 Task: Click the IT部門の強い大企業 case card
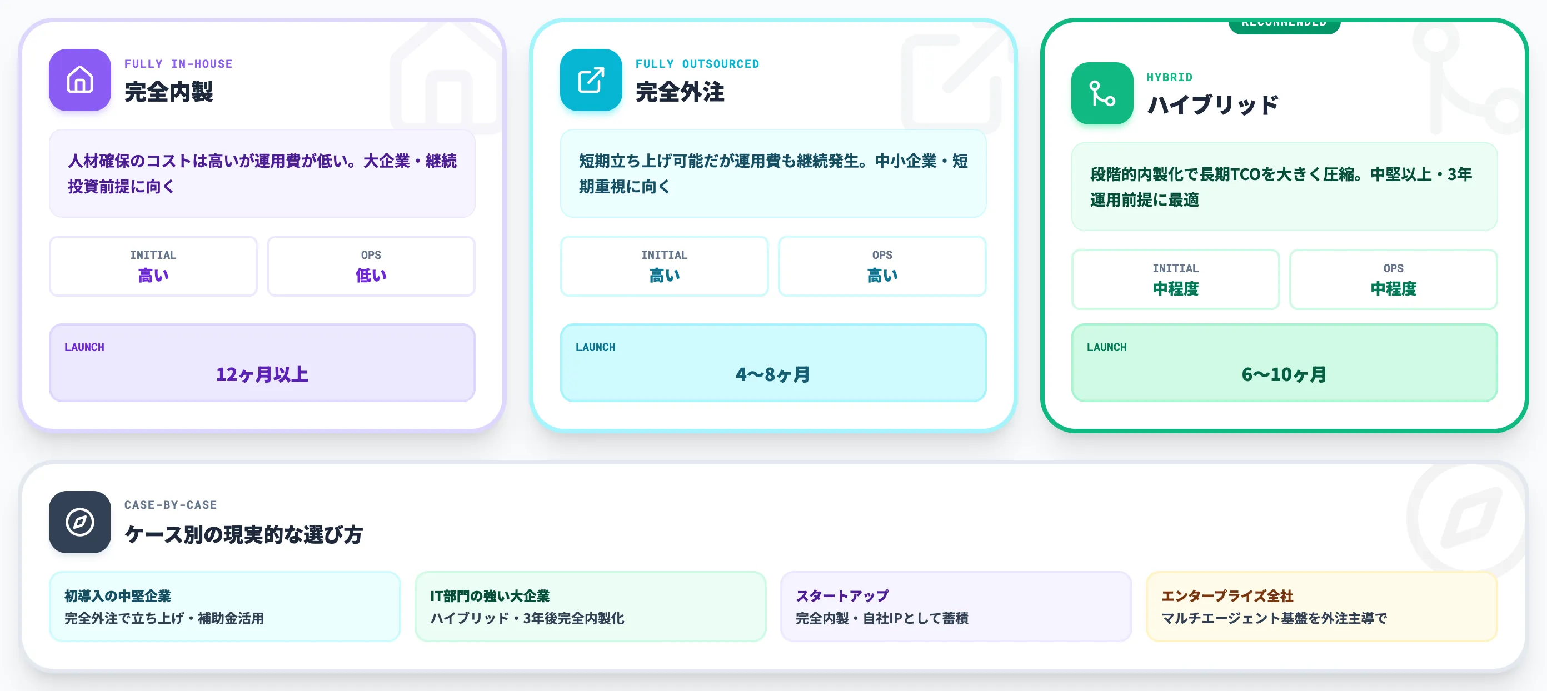(x=590, y=607)
